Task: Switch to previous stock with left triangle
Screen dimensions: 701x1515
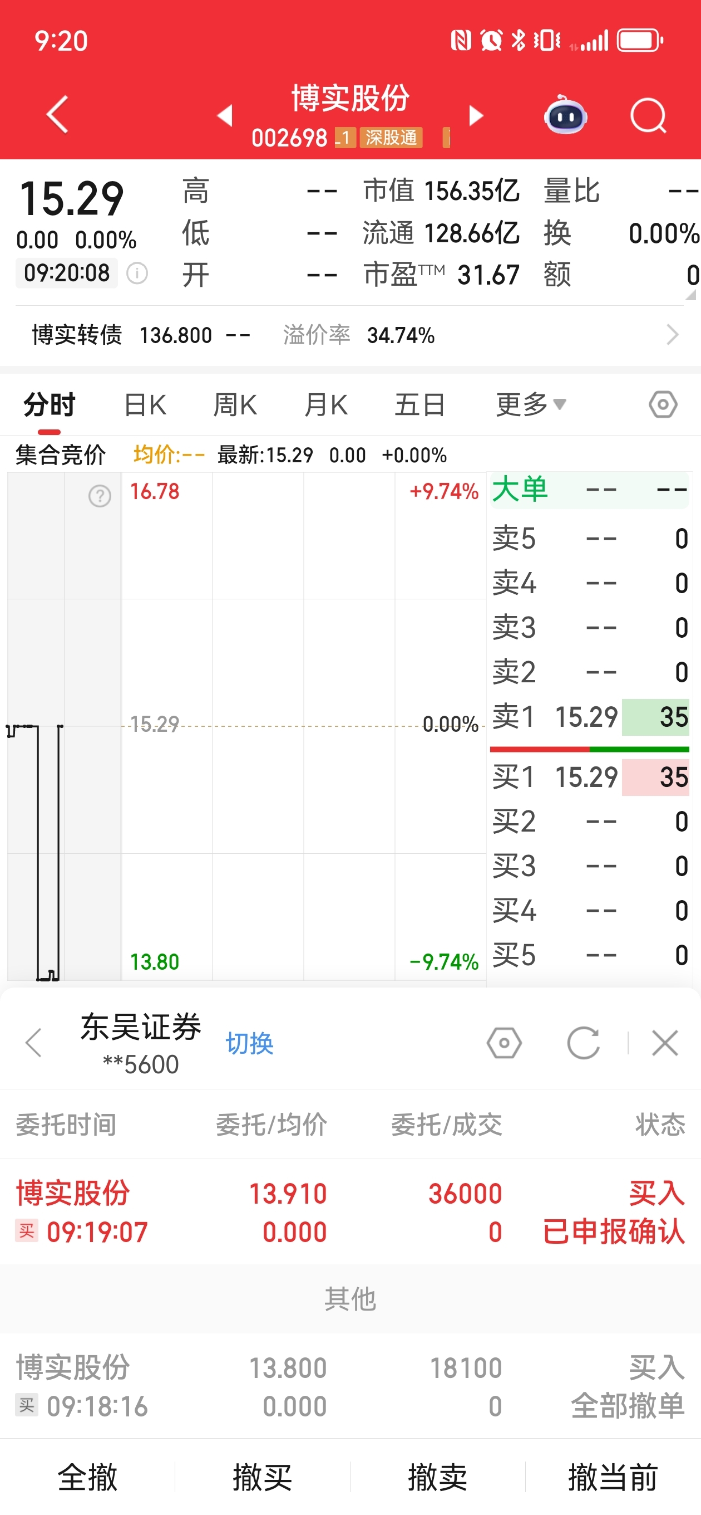Action: pyautogui.click(x=225, y=115)
